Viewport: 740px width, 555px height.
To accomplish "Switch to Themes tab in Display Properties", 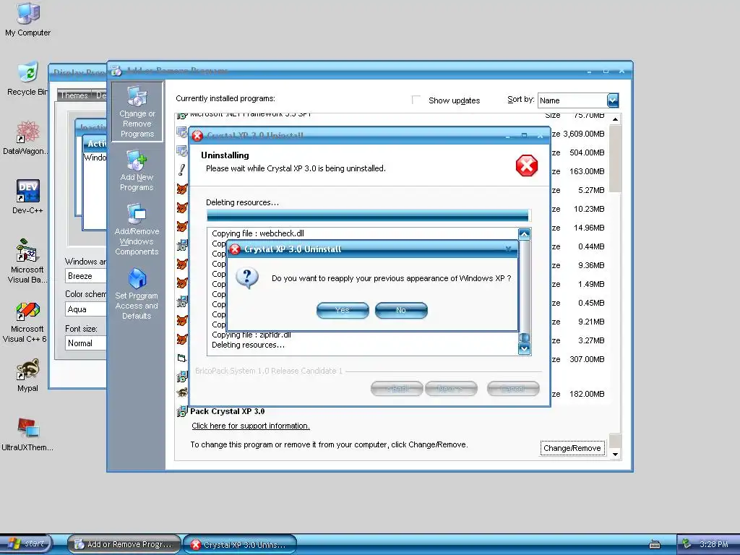I will [x=74, y=95].
